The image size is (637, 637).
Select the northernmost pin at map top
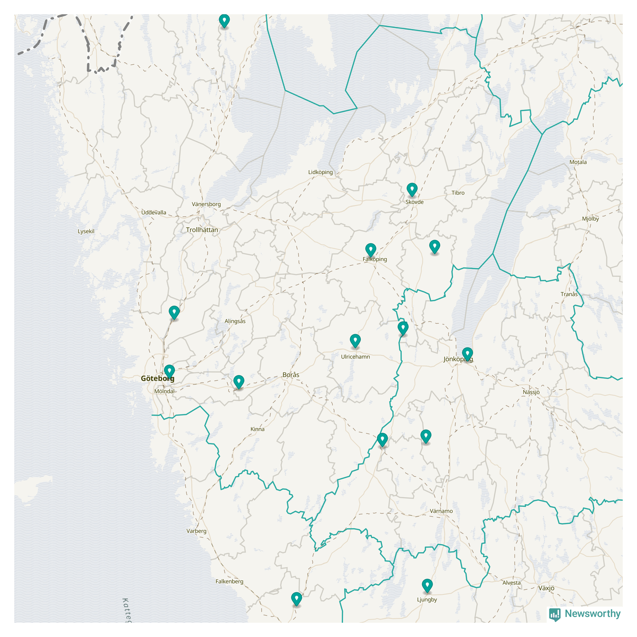pyautogui.click(x=224, y=20)
